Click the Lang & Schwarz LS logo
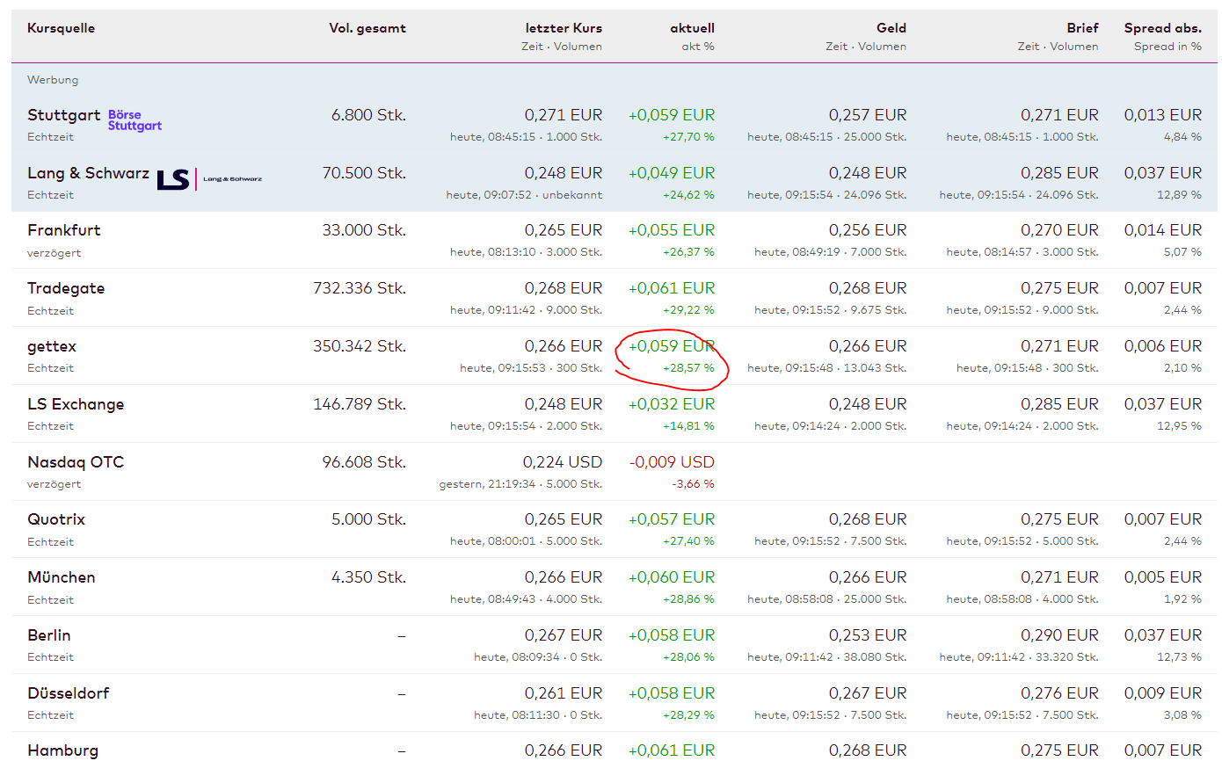The image size is (1222, 761). (x=209, y=179)
